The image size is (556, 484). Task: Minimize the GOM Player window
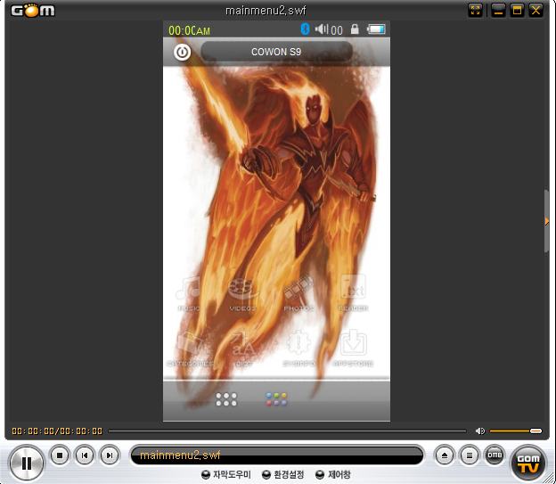[498, 11]
